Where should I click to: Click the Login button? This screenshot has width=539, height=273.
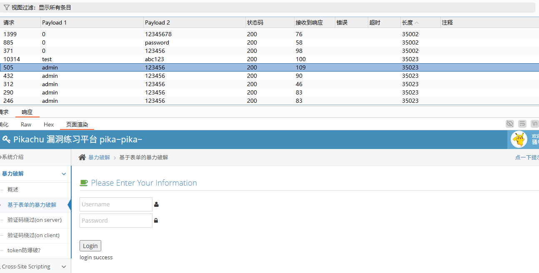coord(90,246)
